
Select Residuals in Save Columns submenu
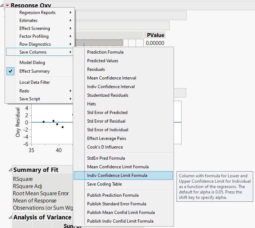(96, 69)
